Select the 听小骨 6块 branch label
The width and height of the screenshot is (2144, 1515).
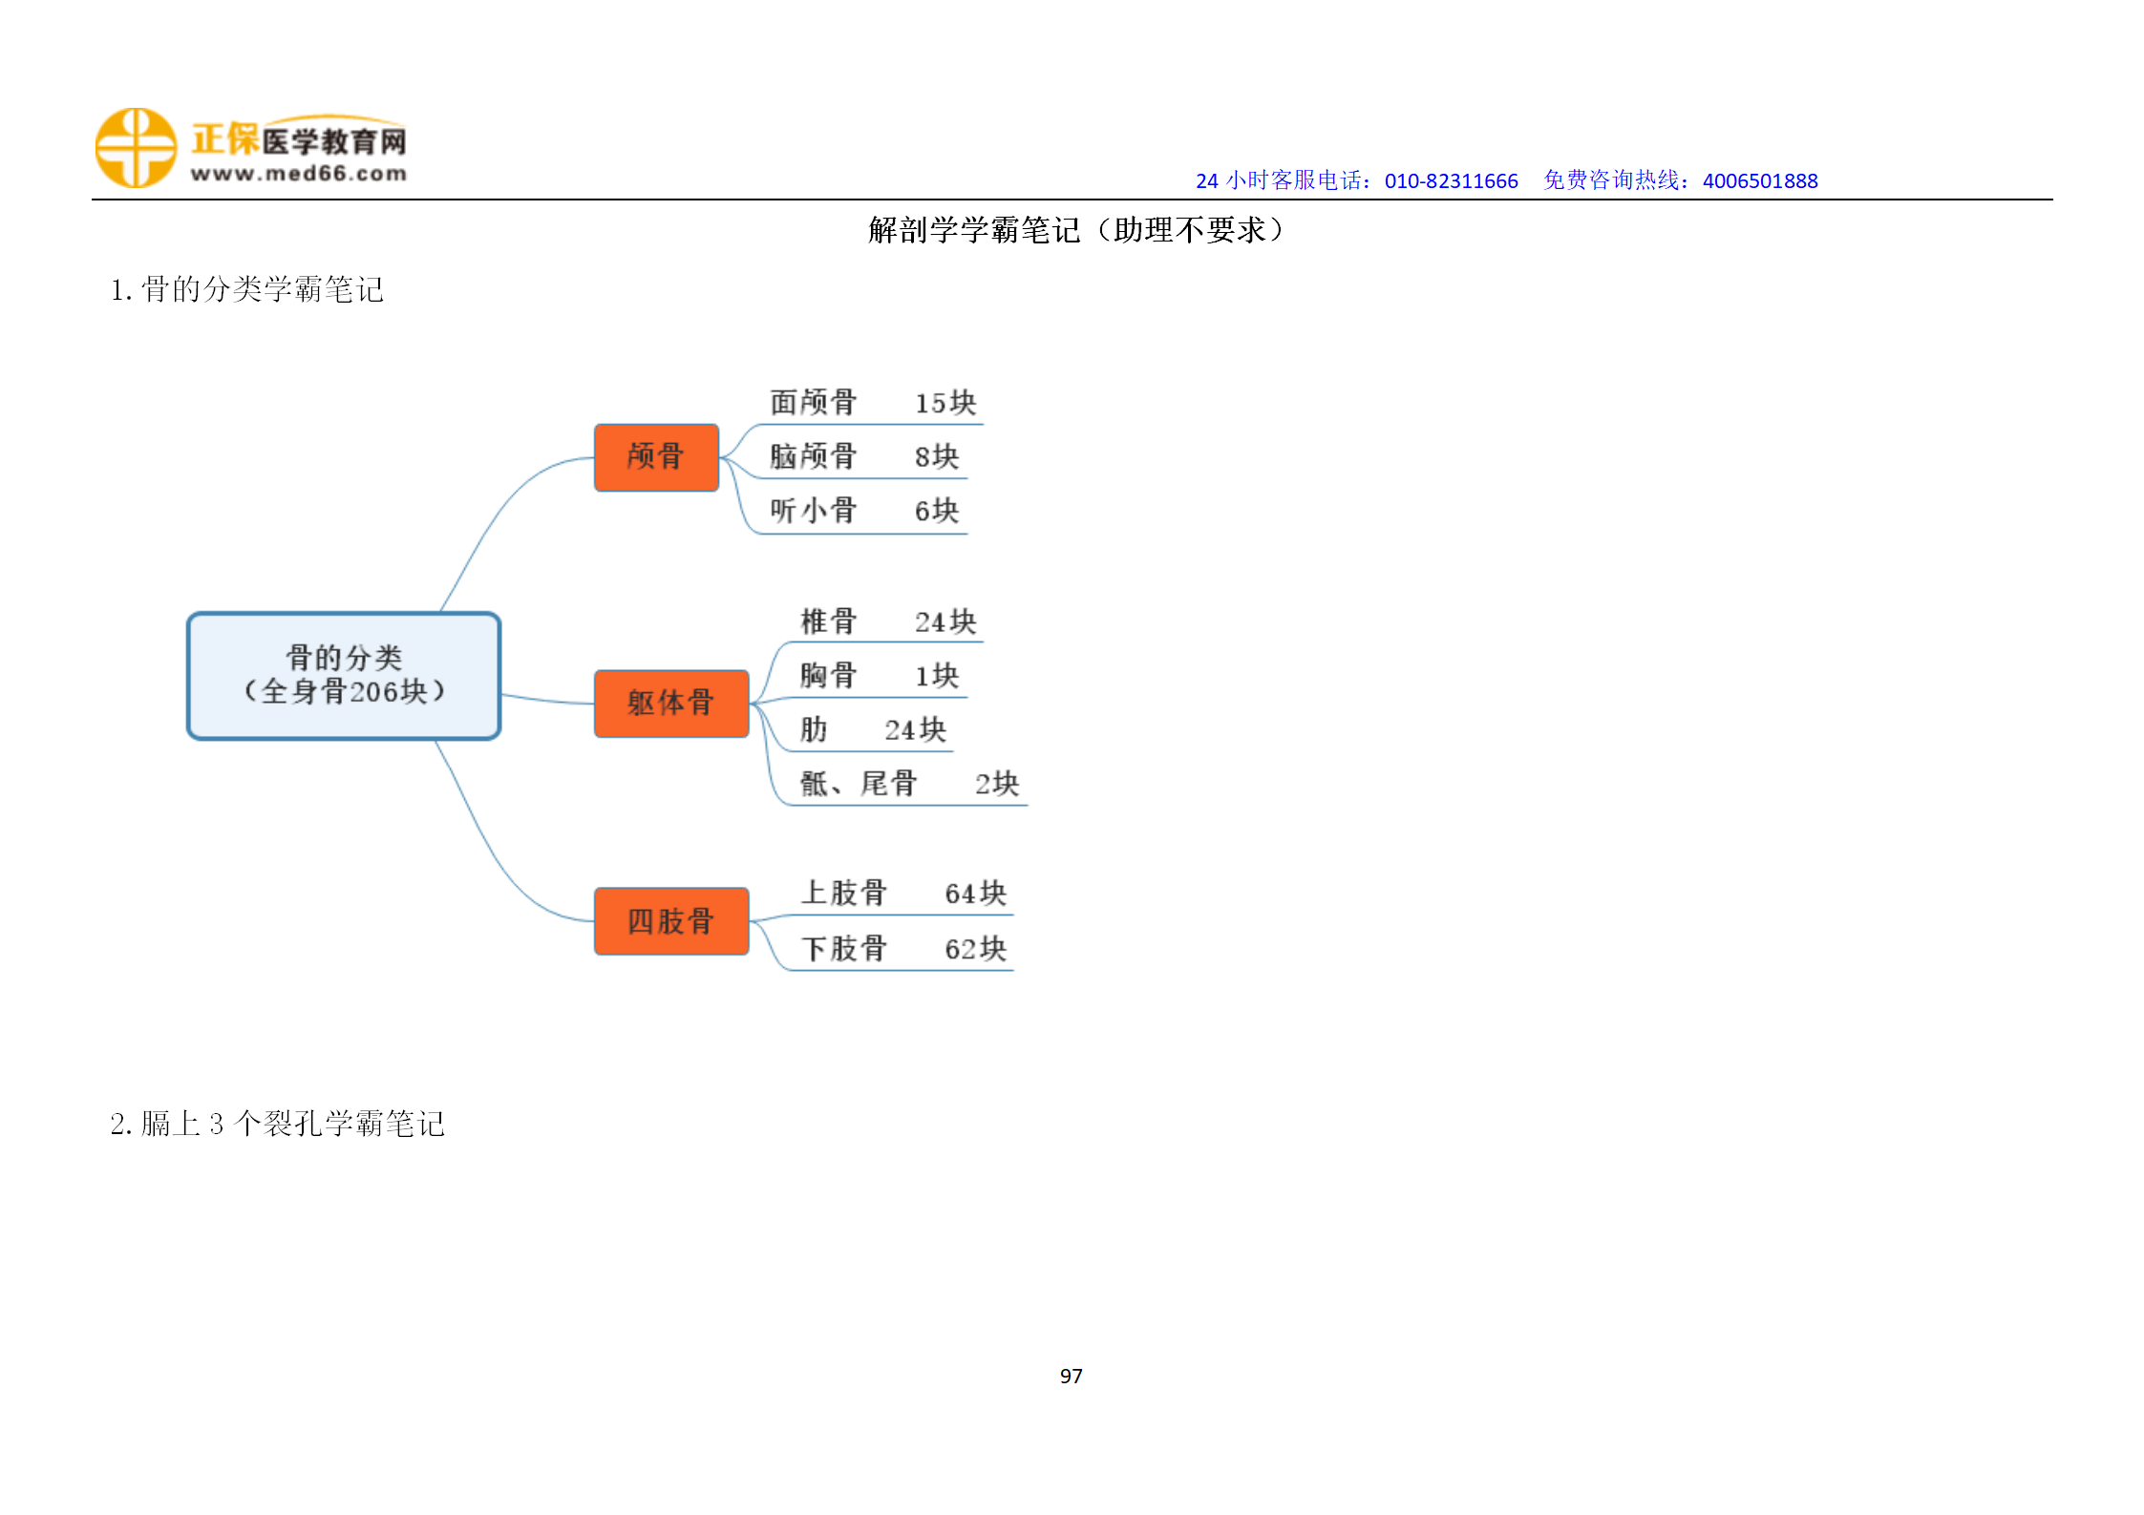866,511
